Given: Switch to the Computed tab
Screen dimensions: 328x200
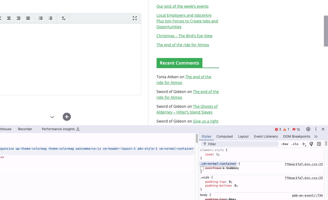Looking at the screenshot, I should (224, 137).
